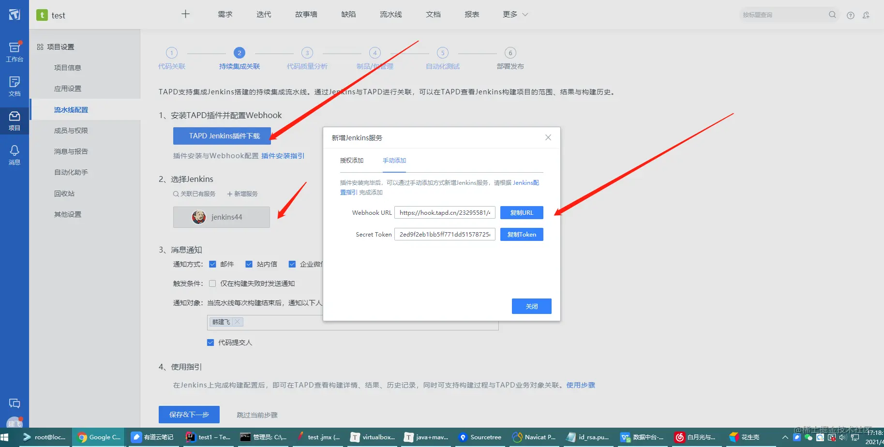The height and width of the screenshot is (447, 884).
Task: Open the 工作台 workbench icon in sidebar
Action: [x=15, y=52]
